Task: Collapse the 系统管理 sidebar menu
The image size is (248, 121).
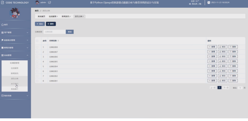Action: point(15,55)
